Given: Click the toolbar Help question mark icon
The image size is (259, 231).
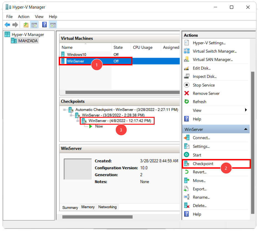Looking at the screenshot, I should tap(44, 25).
